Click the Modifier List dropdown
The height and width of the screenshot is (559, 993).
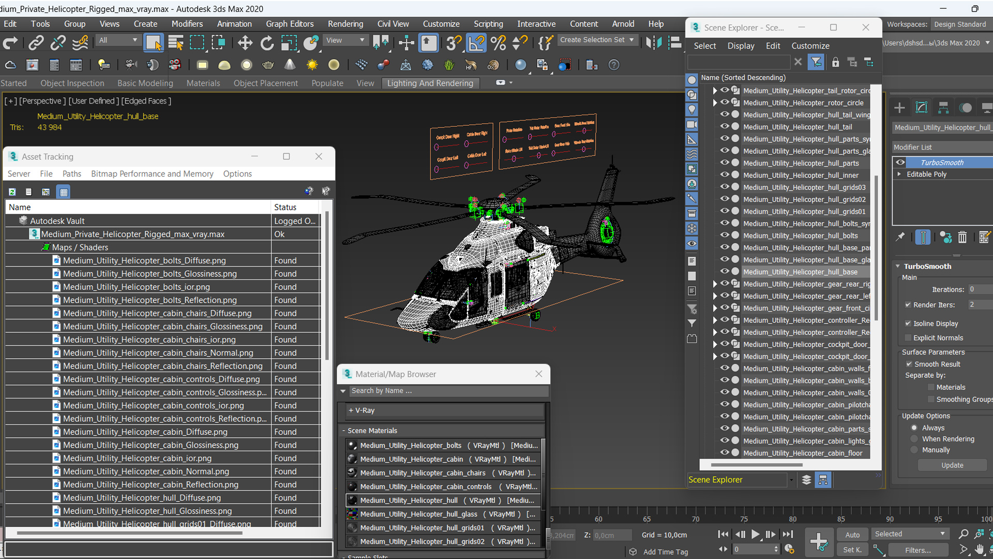point(942,147)
